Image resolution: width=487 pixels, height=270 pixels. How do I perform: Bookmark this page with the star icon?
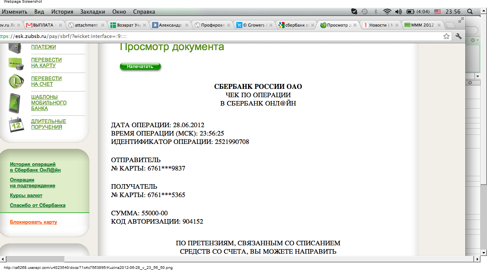(447, 36)
